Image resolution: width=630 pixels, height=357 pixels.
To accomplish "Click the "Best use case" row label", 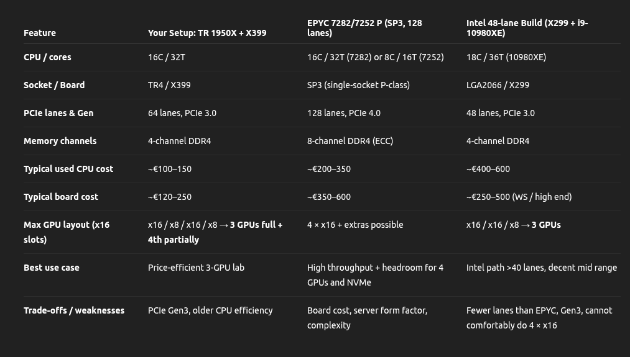I will (52, 268).
